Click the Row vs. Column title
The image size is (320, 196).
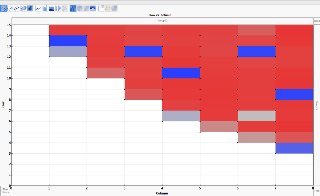(160, 15)
